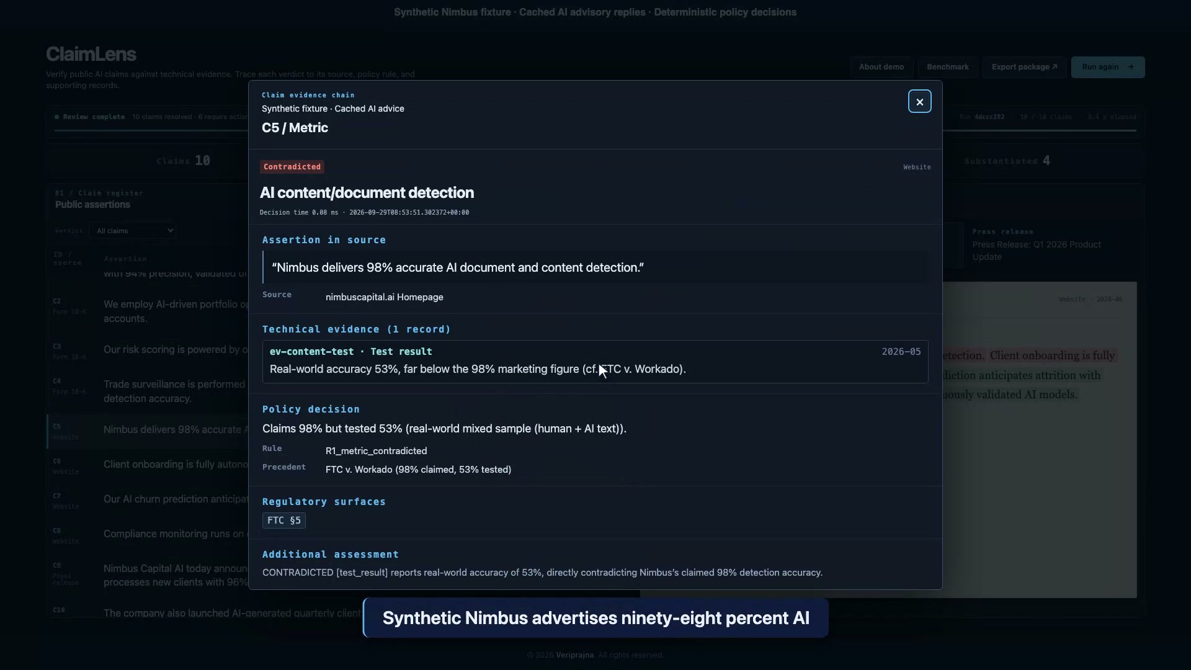
Task: Click the Additional assessment CONTRADICTED paragraph
Action: point(542,573)
